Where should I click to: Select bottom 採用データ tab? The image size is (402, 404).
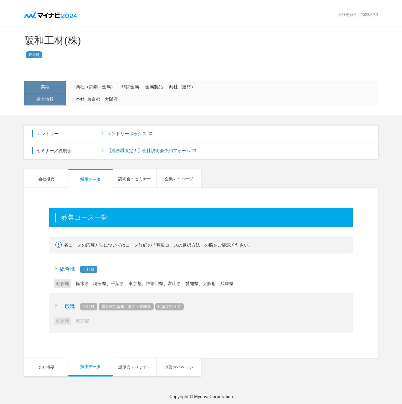(x=90, y=367)
